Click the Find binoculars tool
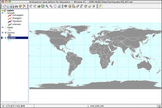The width and height of the screenshot is (162, 108). [65, 6]
